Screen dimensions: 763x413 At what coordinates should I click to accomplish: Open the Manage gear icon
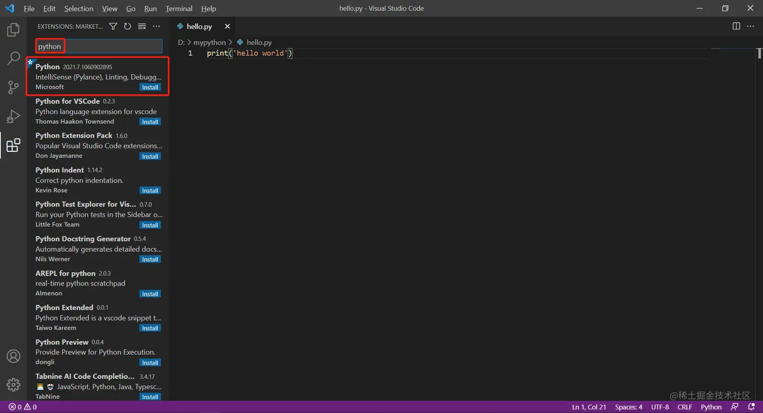point(13,385)
